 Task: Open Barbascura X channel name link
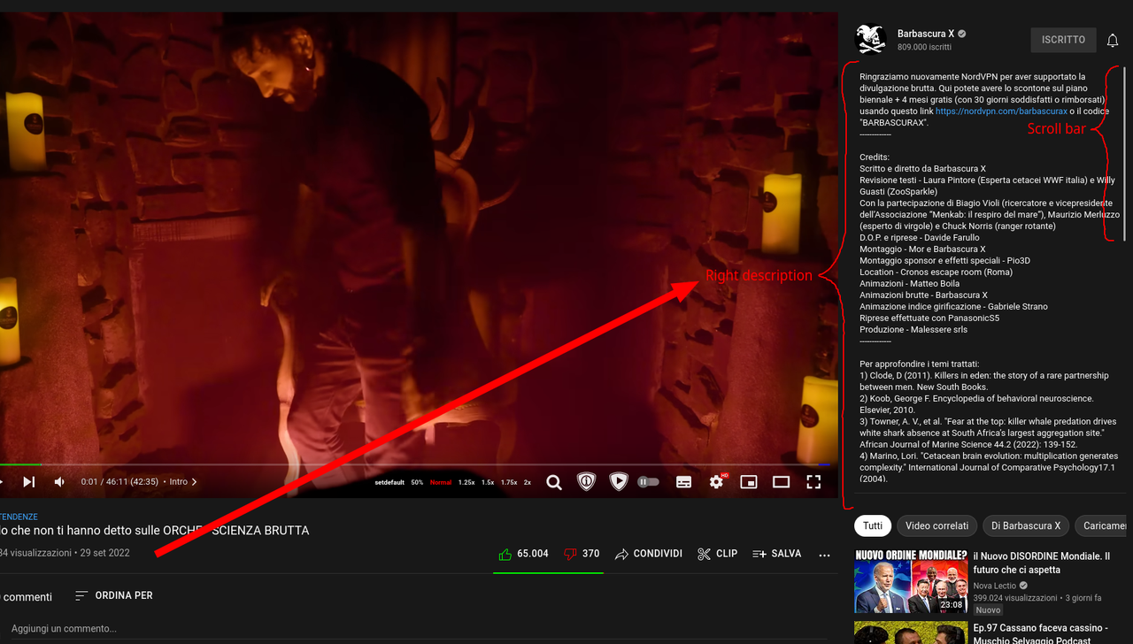tap(926, 34)
